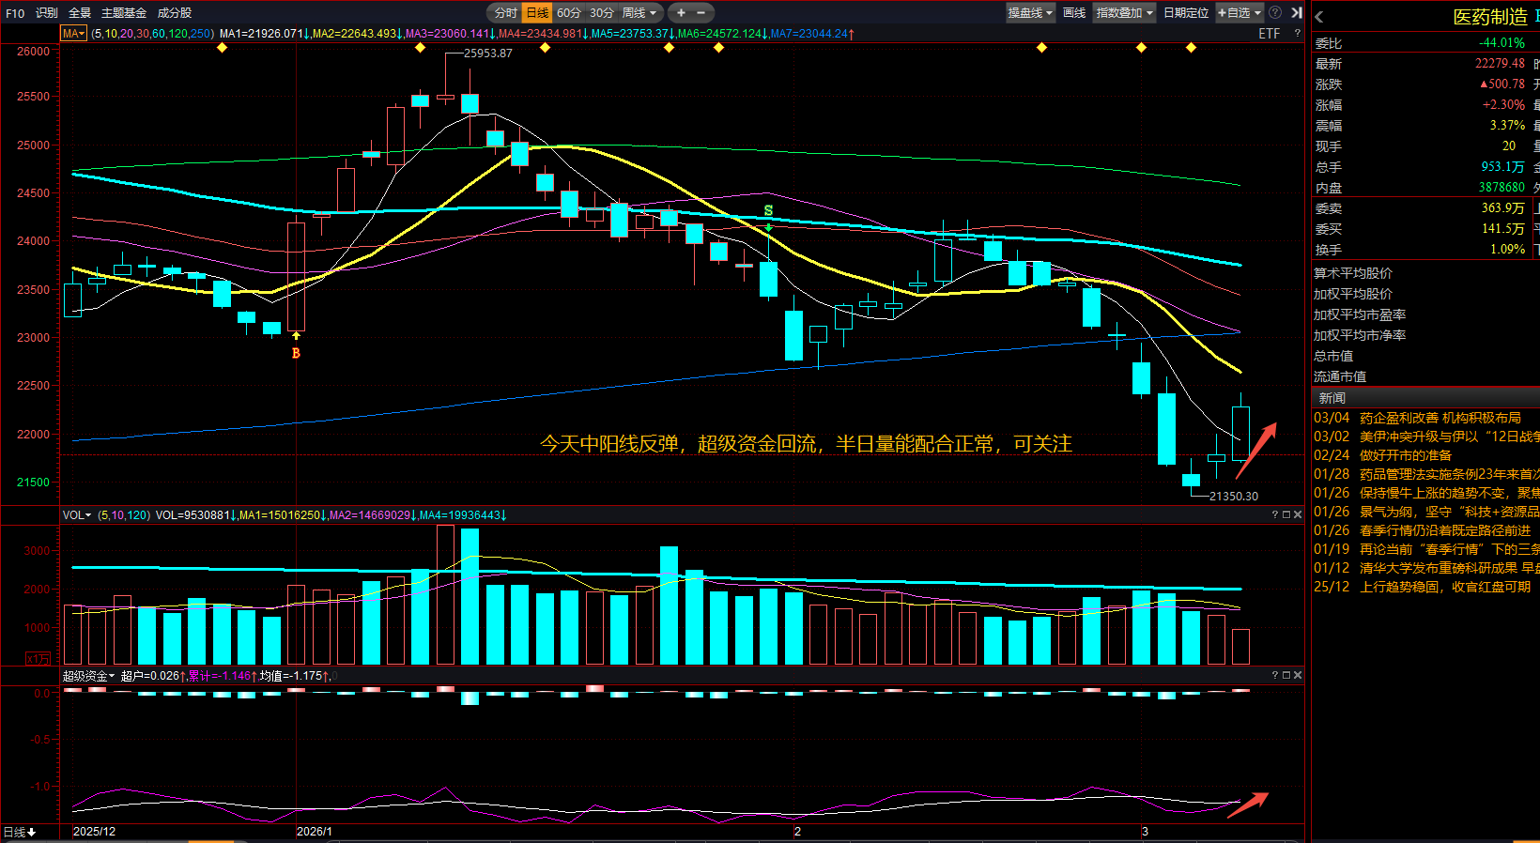Screen dimensions: 1540x843
Task: Collapse right panel with the arrow-bar icon
Action: tap(1296, 12)
